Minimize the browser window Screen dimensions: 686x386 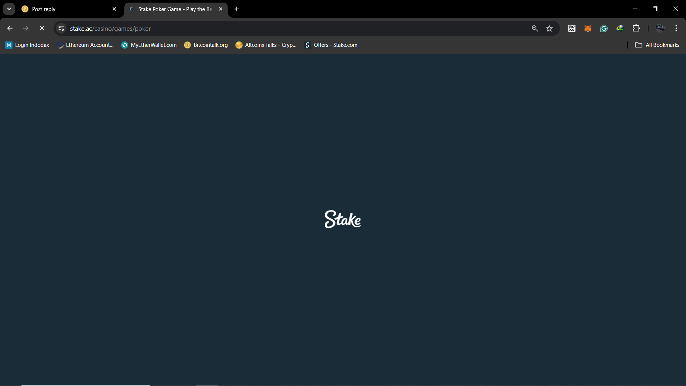tap(635, 9)
